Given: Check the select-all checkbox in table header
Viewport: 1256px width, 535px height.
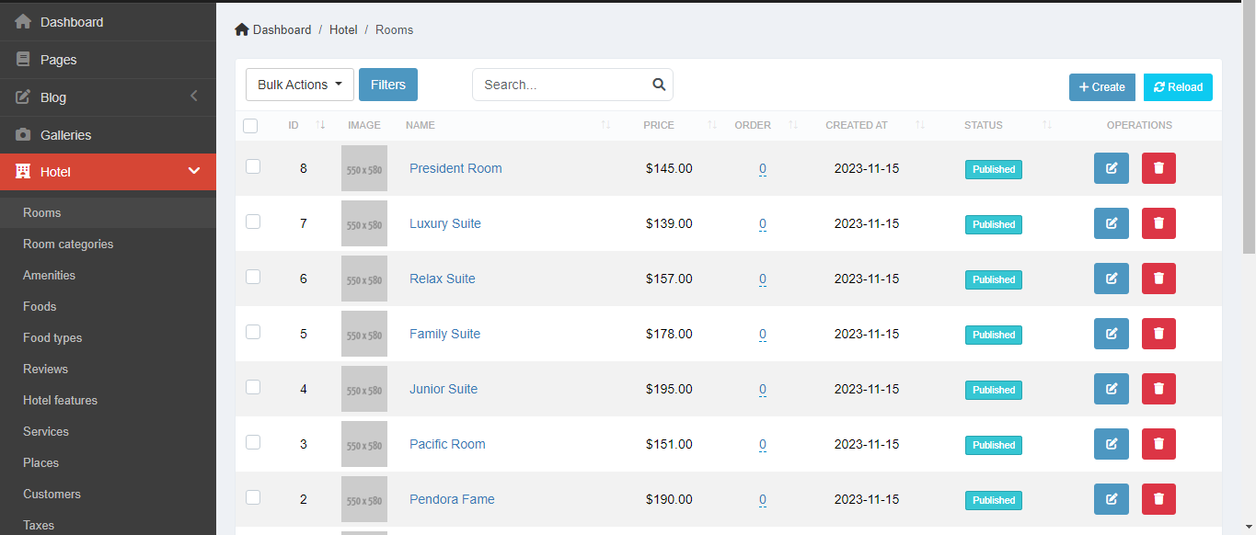Looking at the screenshot, I should (250, 126).
